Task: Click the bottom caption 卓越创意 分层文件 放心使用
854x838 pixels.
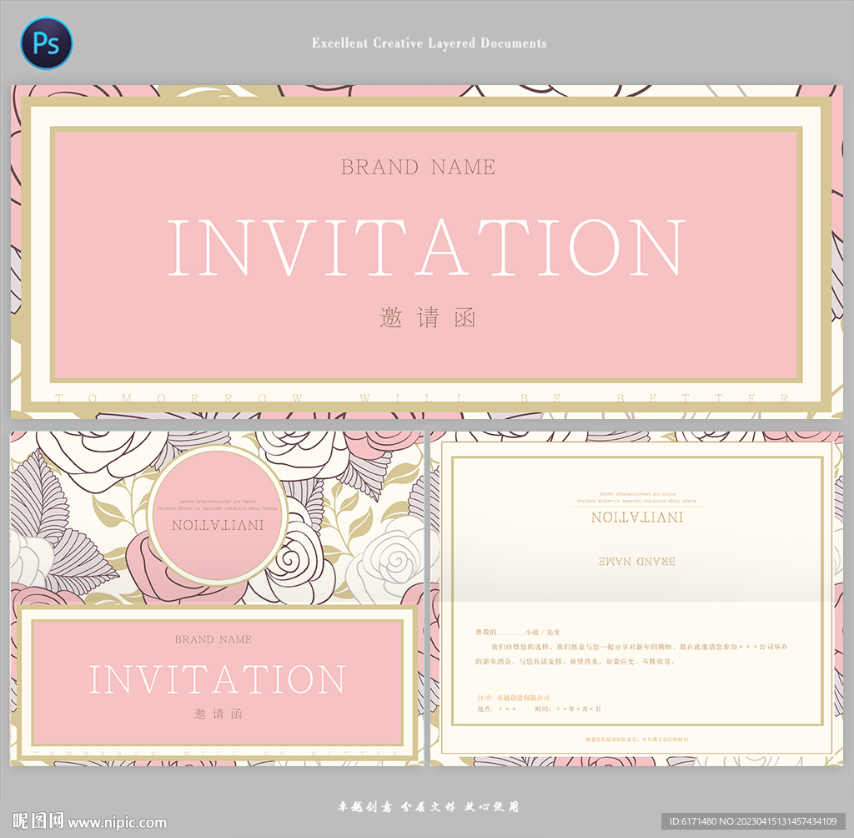Action: pos(428,806)
